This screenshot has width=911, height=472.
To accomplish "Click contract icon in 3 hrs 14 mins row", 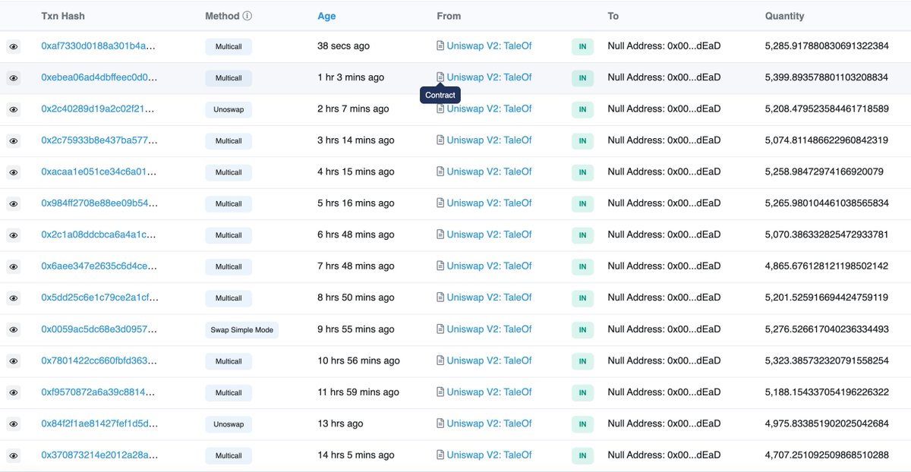I will pos(440,140).
